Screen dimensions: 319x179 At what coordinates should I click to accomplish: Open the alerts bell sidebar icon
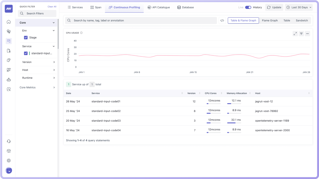click(9, 60)
